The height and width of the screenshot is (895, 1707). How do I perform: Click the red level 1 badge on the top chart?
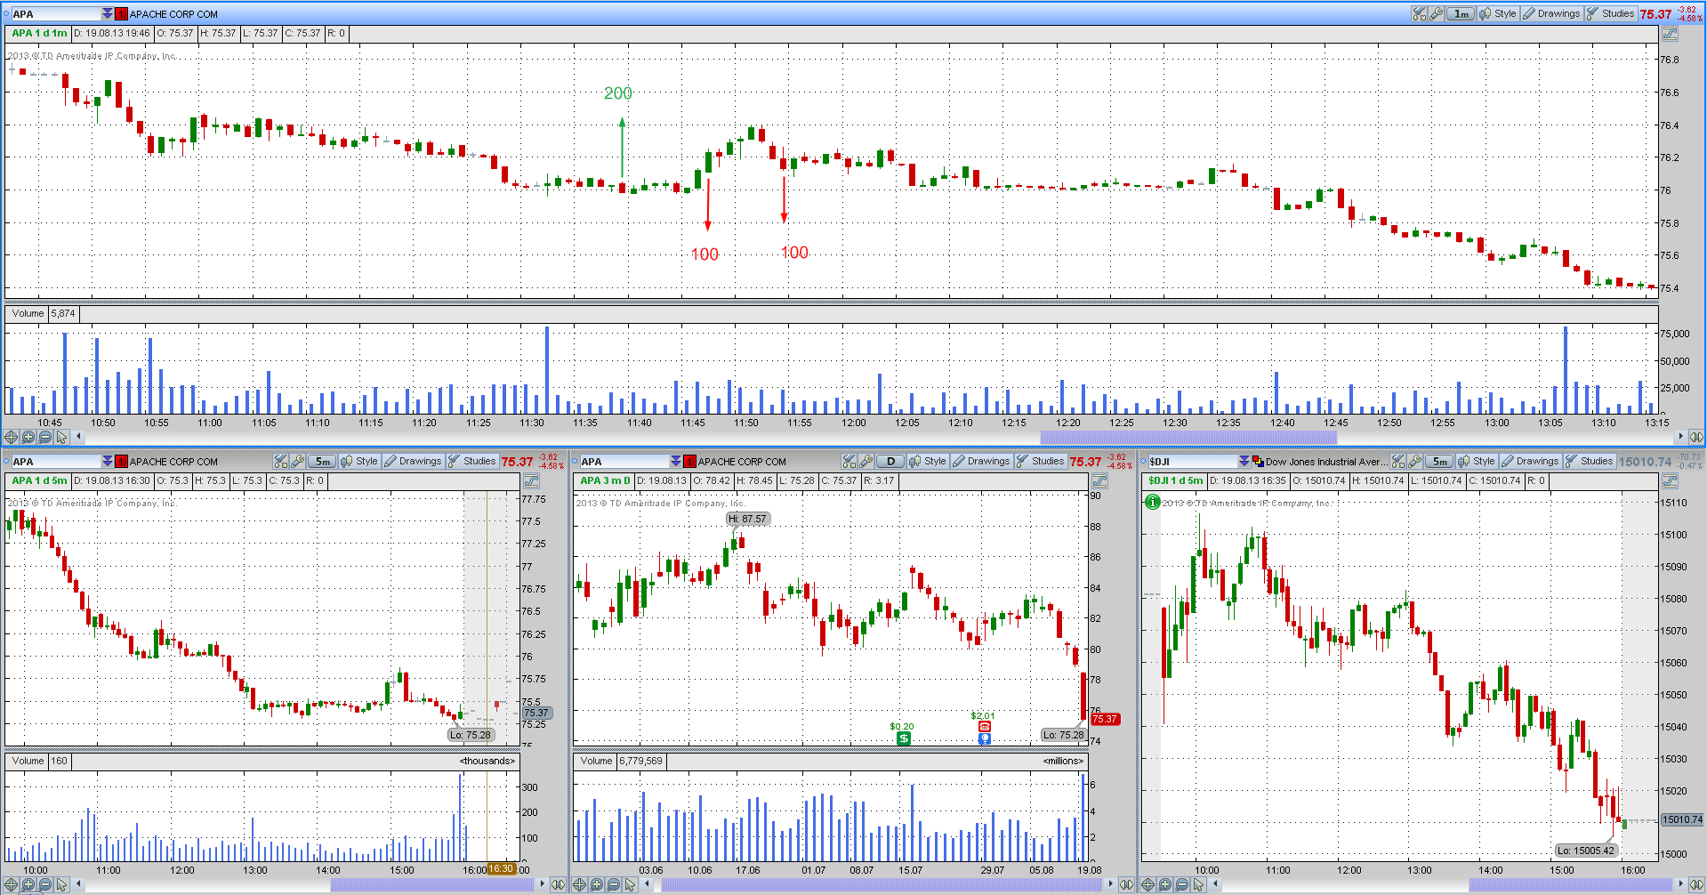(x=121, y=13)
